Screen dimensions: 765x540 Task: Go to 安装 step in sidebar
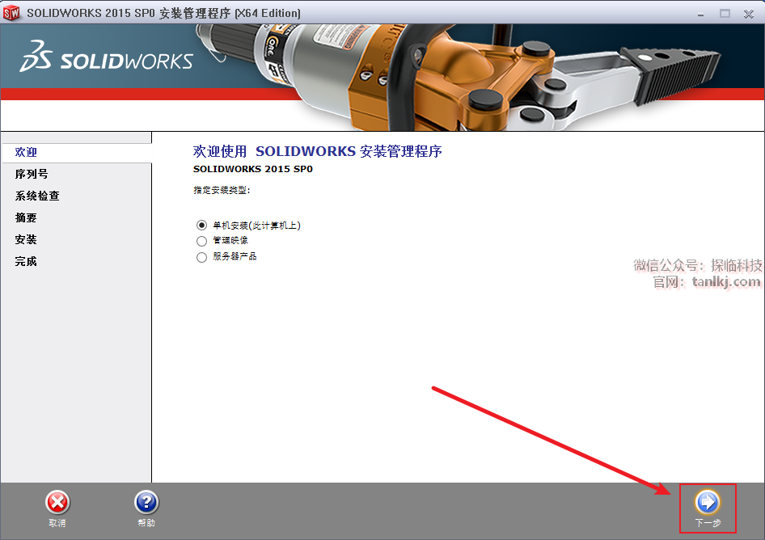tap(26, 239)
